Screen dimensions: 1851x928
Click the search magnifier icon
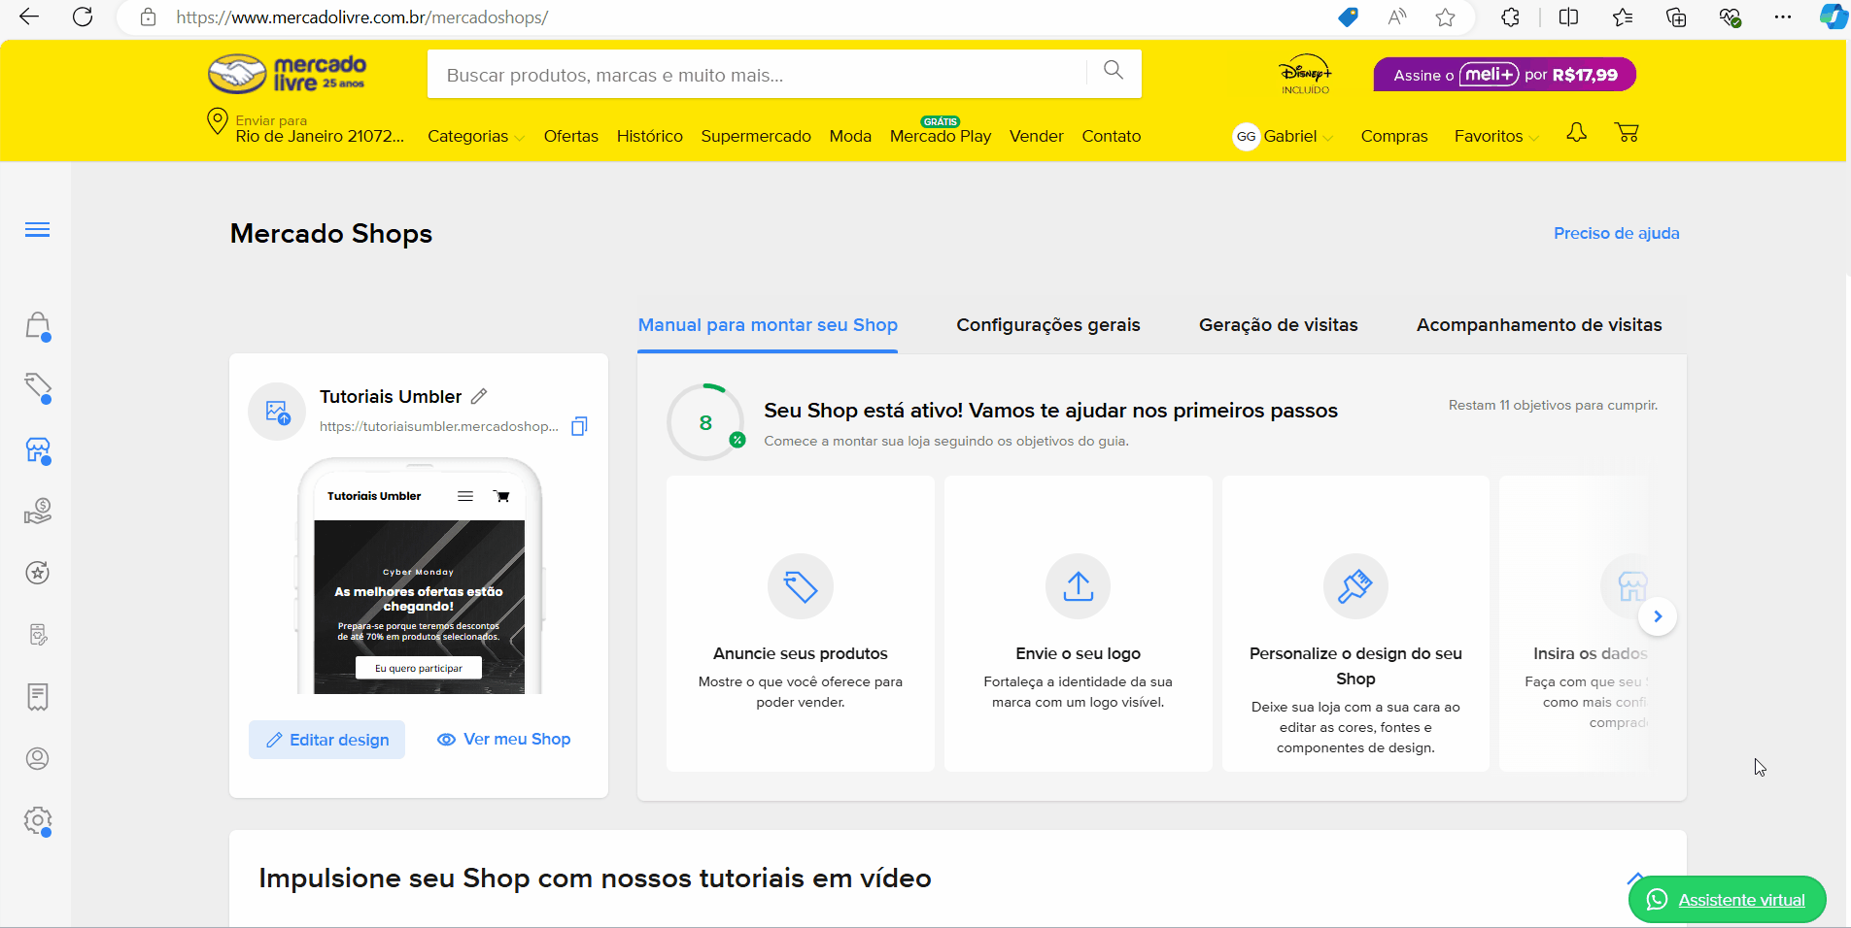(1114, 70)
